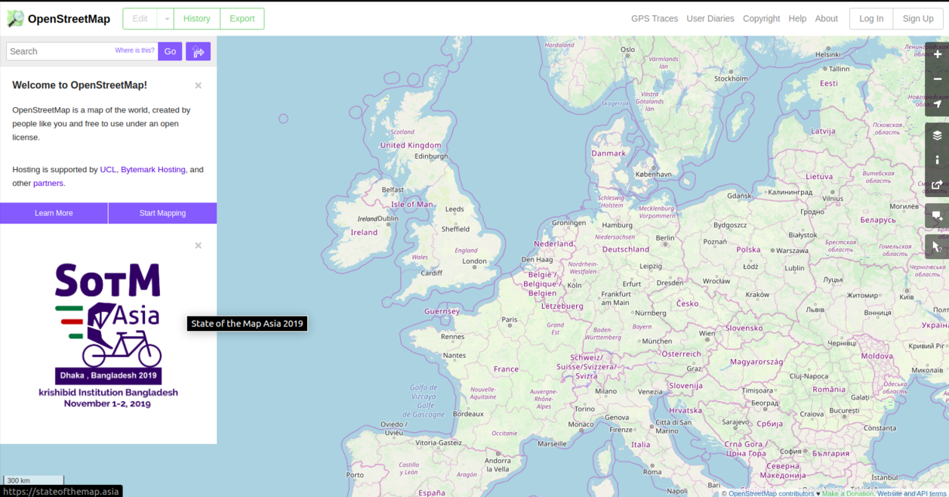The width and height of the screenshot is (949, 497).
Task: Open the Bytemark Hosting link
Action: pos(153,170)
